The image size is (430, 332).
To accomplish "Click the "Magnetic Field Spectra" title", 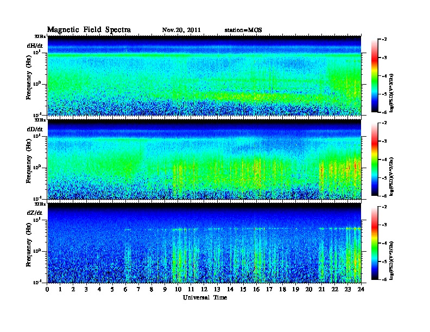I will tap(89, 30).
